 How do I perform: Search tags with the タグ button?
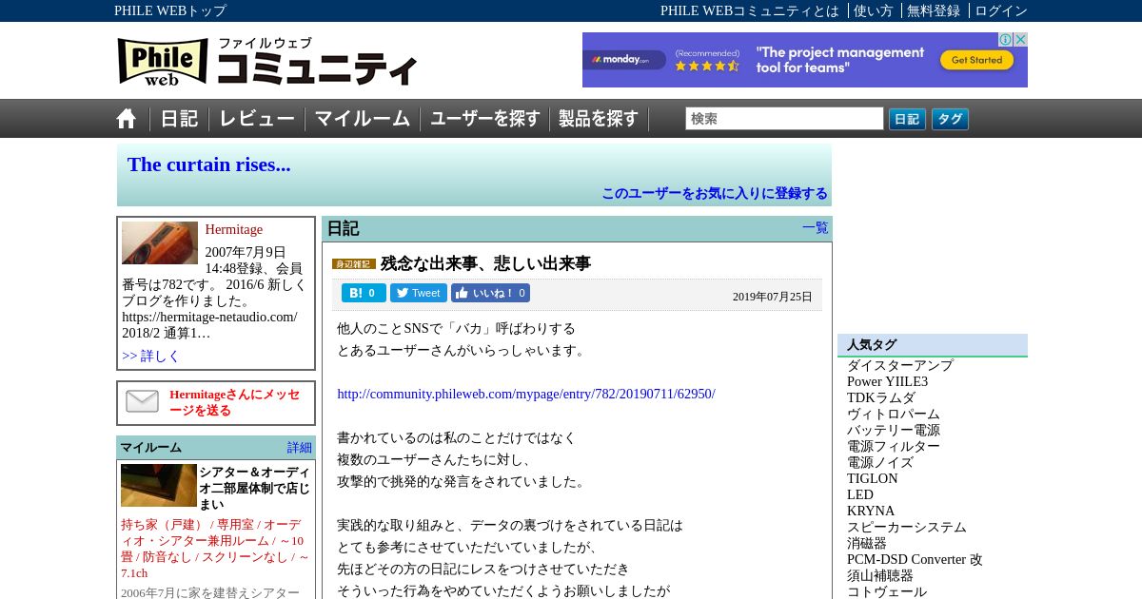coord(950,119)
